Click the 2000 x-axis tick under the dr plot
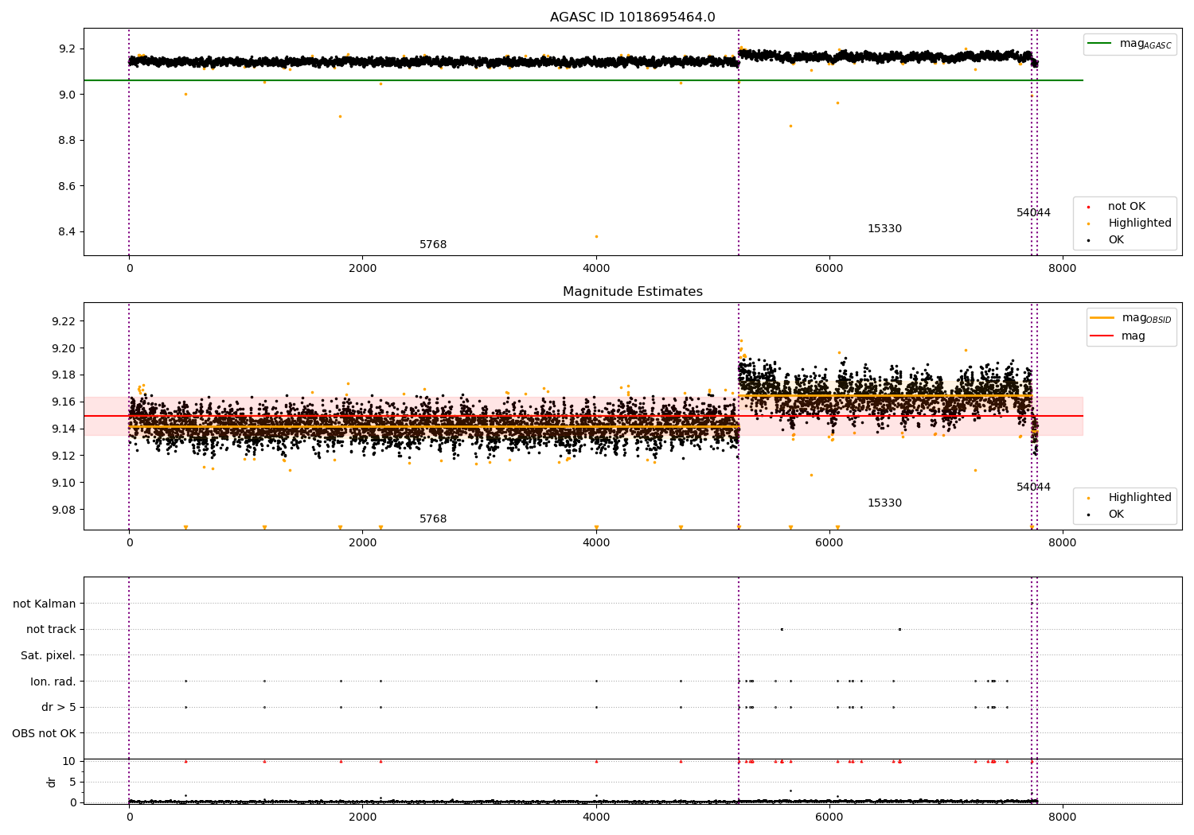Viewport: 1194px width, 835px height. point(362,818)
